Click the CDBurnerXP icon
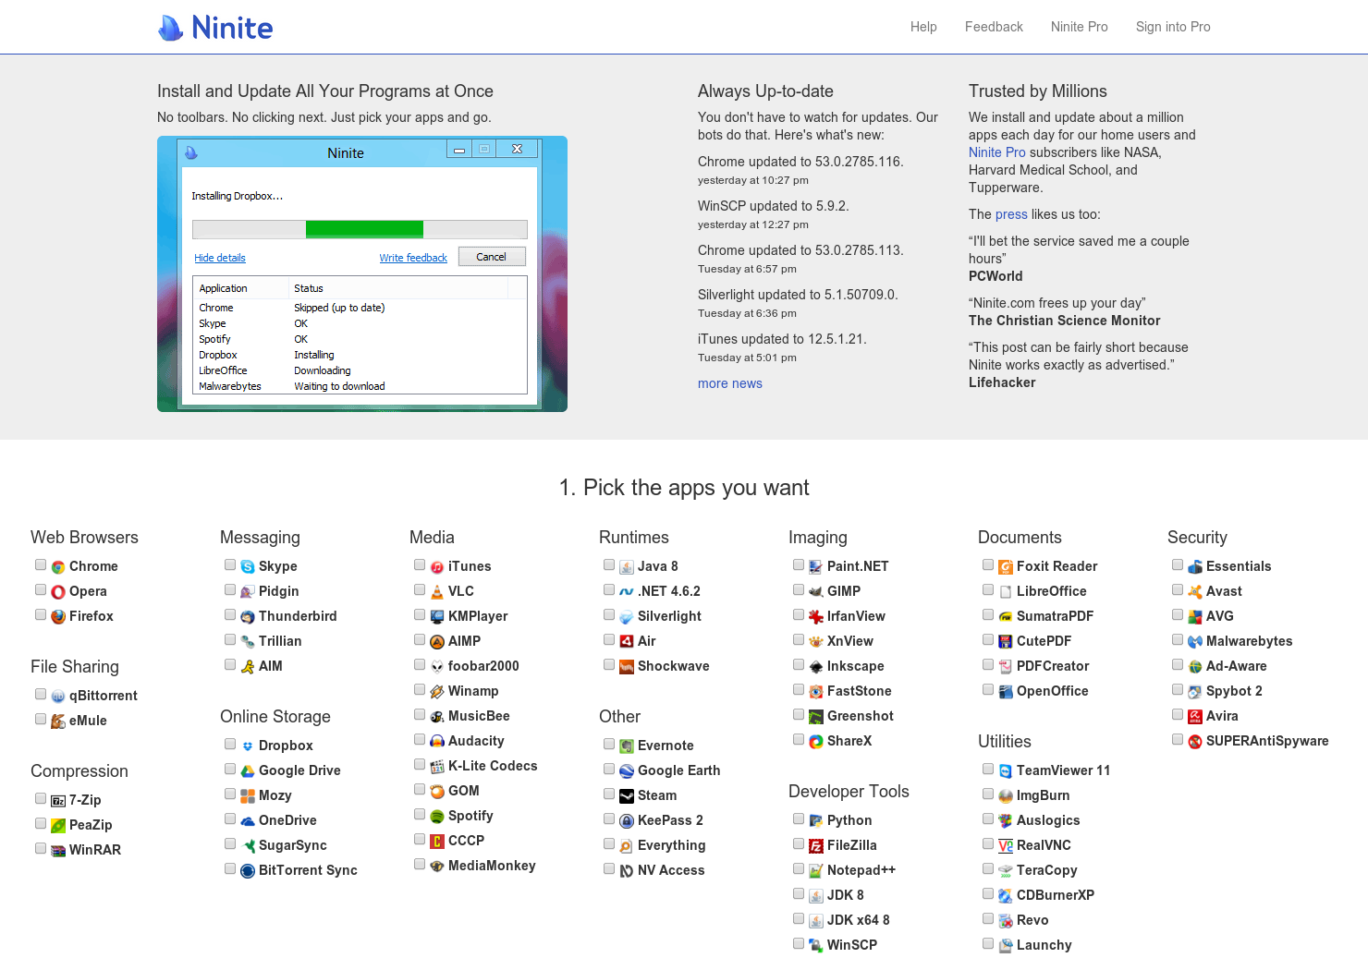 point(1006,896)
